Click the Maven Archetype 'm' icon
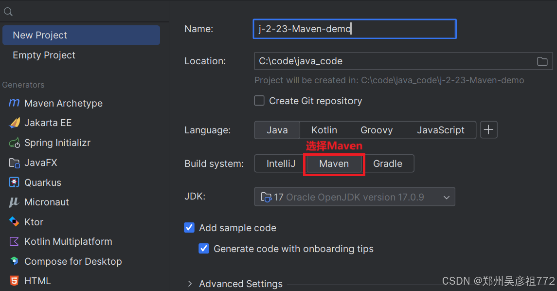557x291 pixels. [x=14, y=103]
